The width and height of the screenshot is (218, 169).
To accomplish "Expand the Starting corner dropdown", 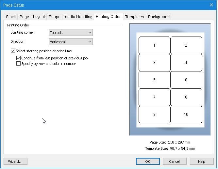I will pyautogui.click(x=71, y=33).
